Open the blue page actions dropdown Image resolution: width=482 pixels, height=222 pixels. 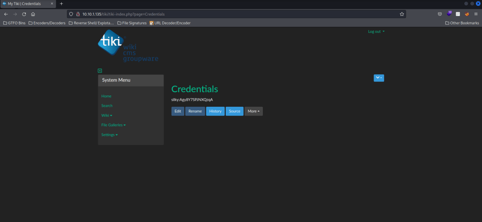point(378,78)
